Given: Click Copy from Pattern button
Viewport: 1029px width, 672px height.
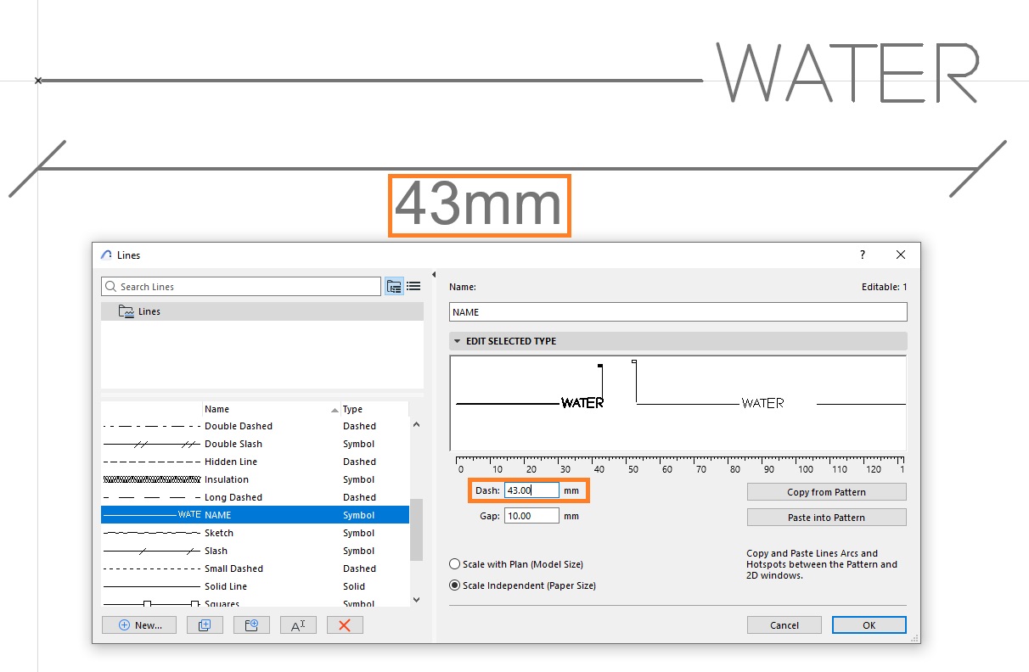Looking at the screenshot, I should tap(826, 492).
